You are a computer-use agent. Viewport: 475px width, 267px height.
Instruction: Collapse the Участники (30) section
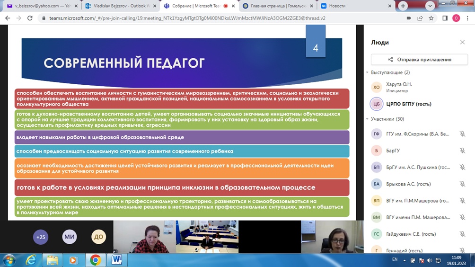click(x=368, y=119)
